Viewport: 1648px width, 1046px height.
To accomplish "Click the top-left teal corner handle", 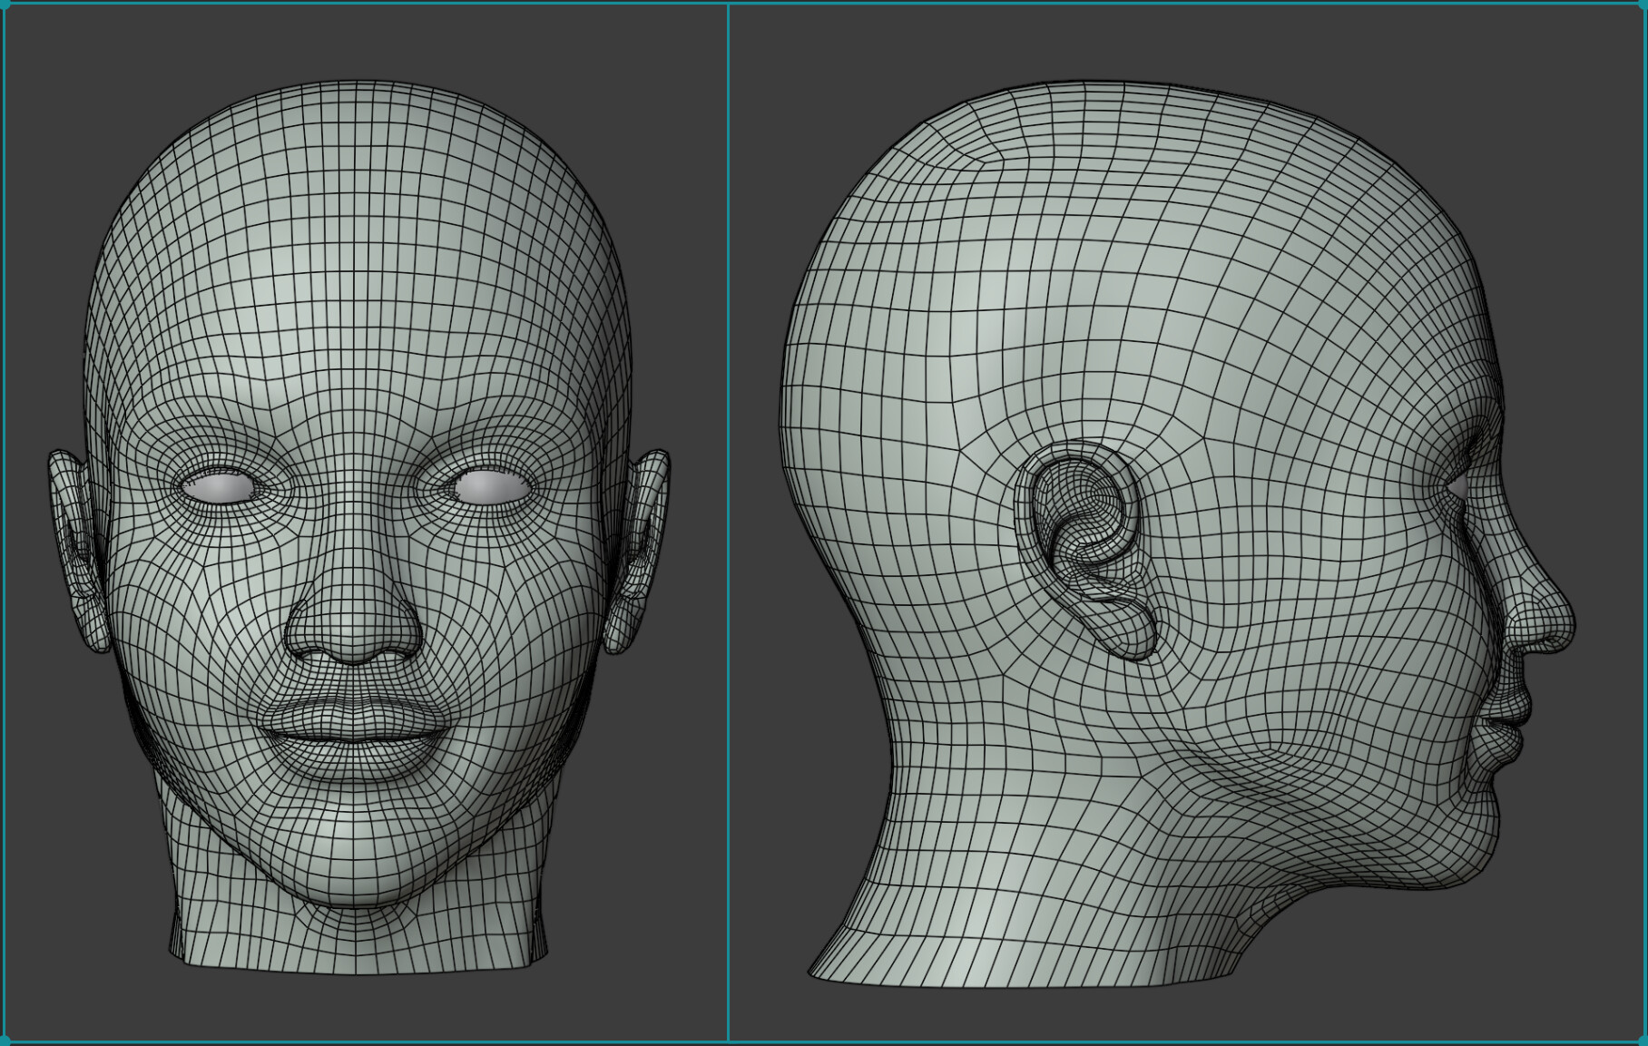I will [7, 7].
